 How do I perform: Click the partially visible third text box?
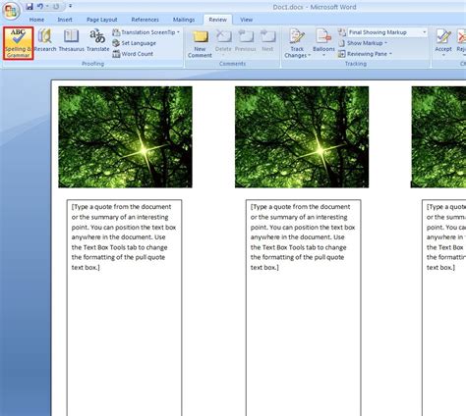[444, 307]
